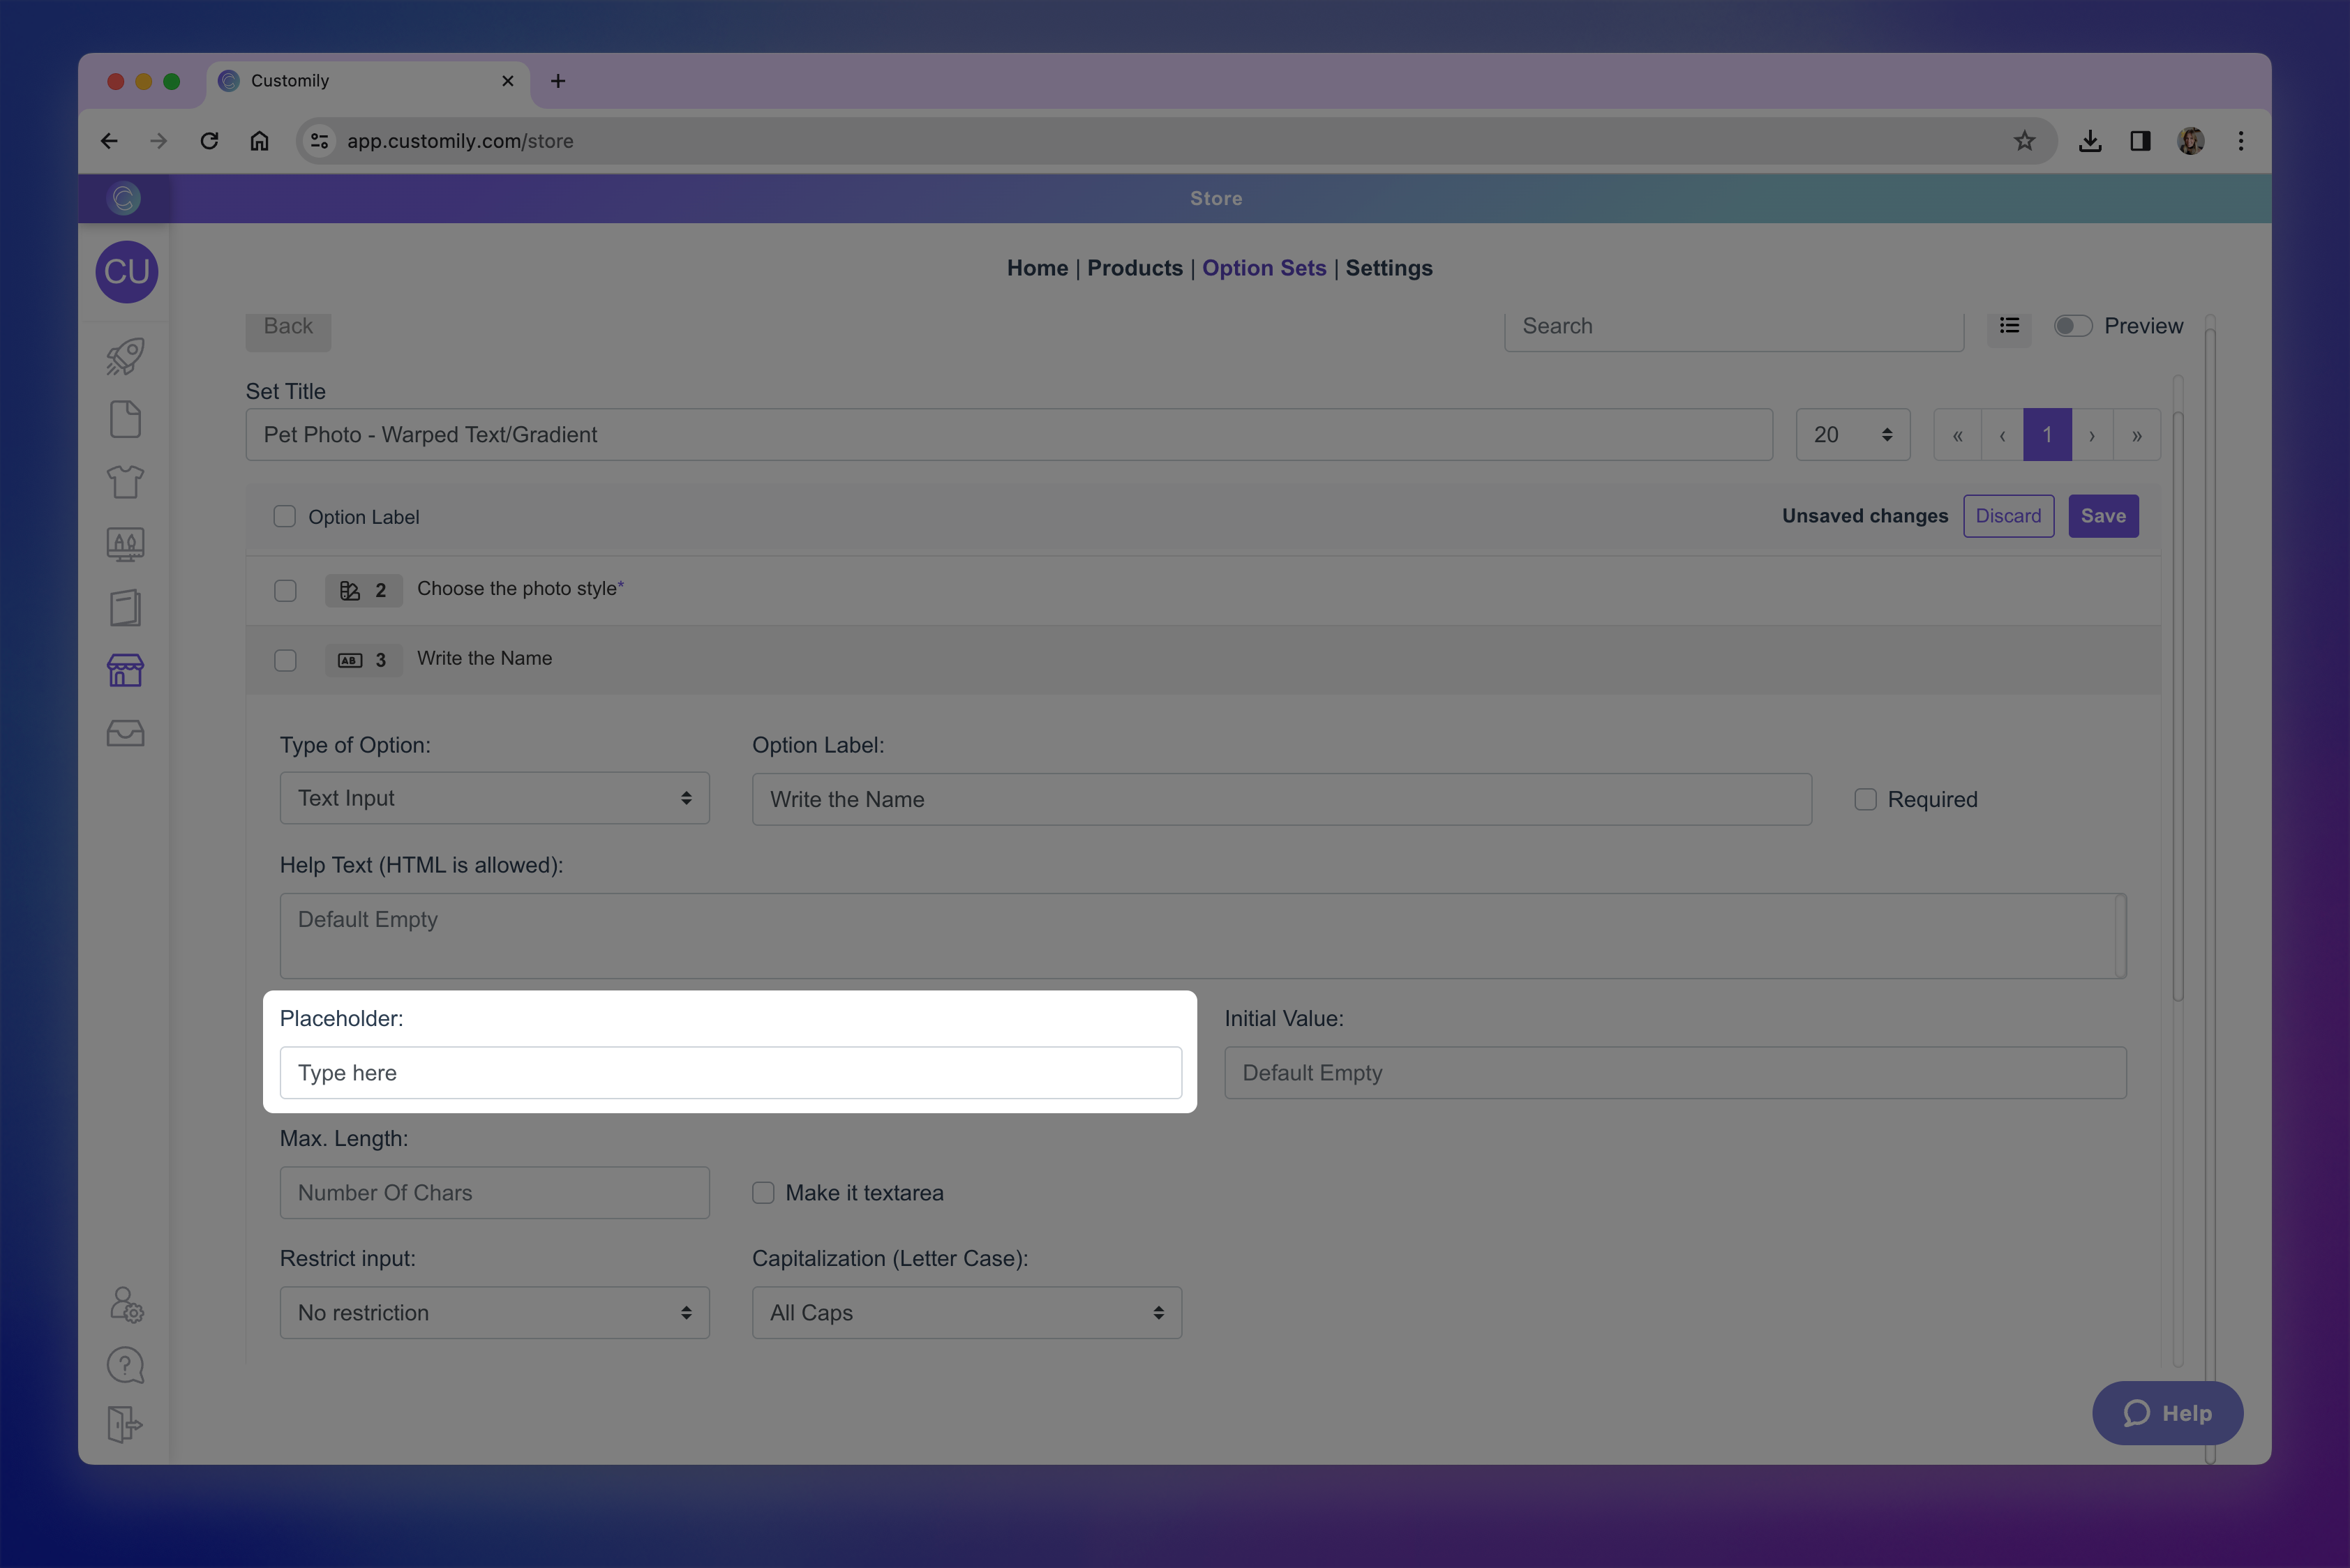
Task: Open the t-shirt products sidebar icon
Action: 125,482
